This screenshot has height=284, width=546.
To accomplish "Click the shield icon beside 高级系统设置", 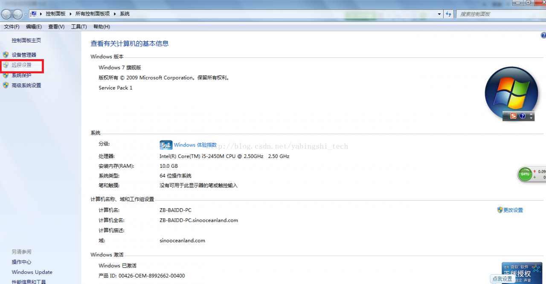I will click(6, 85).
